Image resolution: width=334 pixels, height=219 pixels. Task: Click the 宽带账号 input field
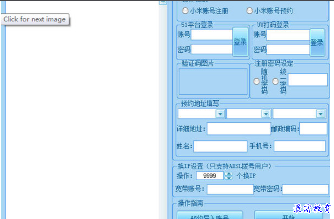tap(230, 189)
